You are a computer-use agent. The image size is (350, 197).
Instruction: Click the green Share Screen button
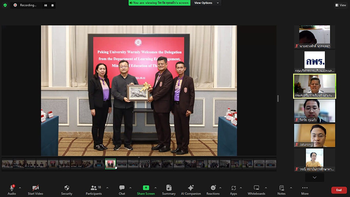(146, 190)
